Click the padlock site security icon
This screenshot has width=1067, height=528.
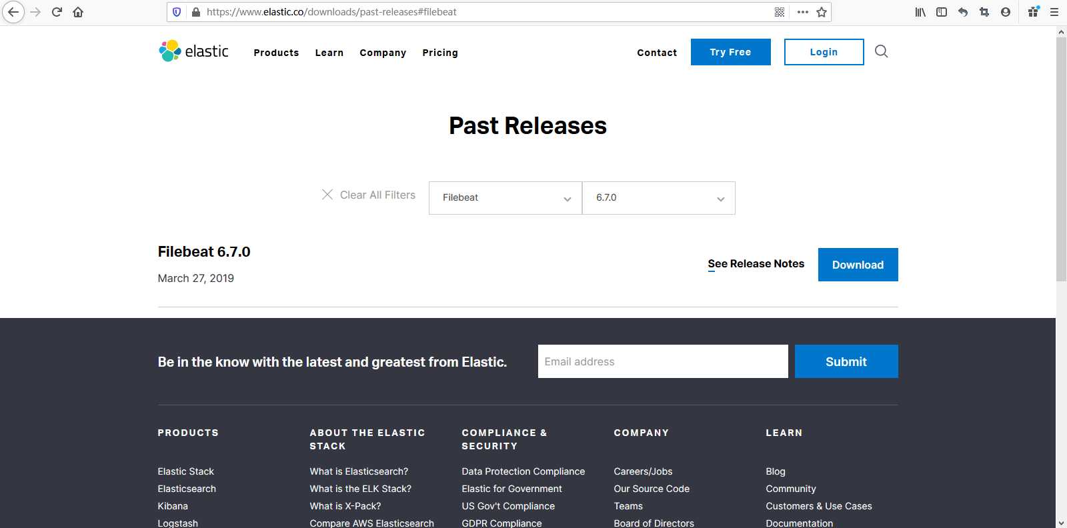click(196, 12)
